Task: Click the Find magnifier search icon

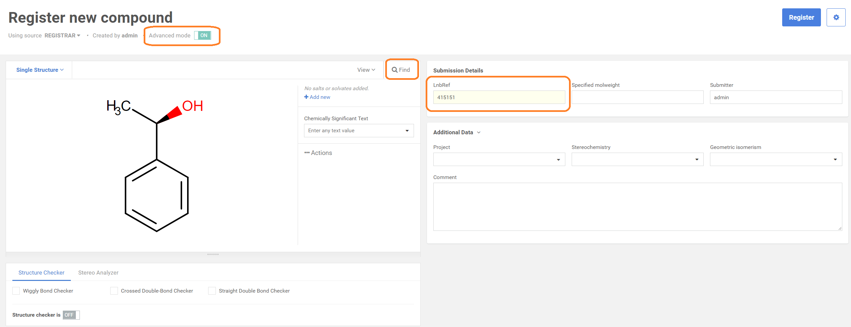Action: click(x=395, y=70)
